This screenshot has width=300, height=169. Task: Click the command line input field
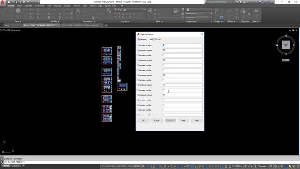[x=151, y=162]
